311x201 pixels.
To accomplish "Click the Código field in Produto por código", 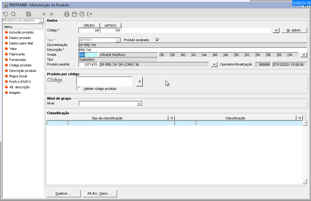I will point(104,82).
